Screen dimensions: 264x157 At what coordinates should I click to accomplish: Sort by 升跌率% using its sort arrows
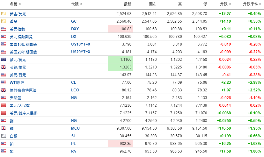pyautogui.click(x=261, y=4)
